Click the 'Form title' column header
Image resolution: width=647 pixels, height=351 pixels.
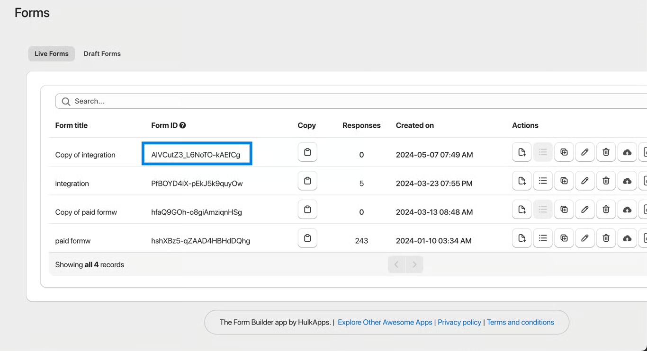(72, 125)
